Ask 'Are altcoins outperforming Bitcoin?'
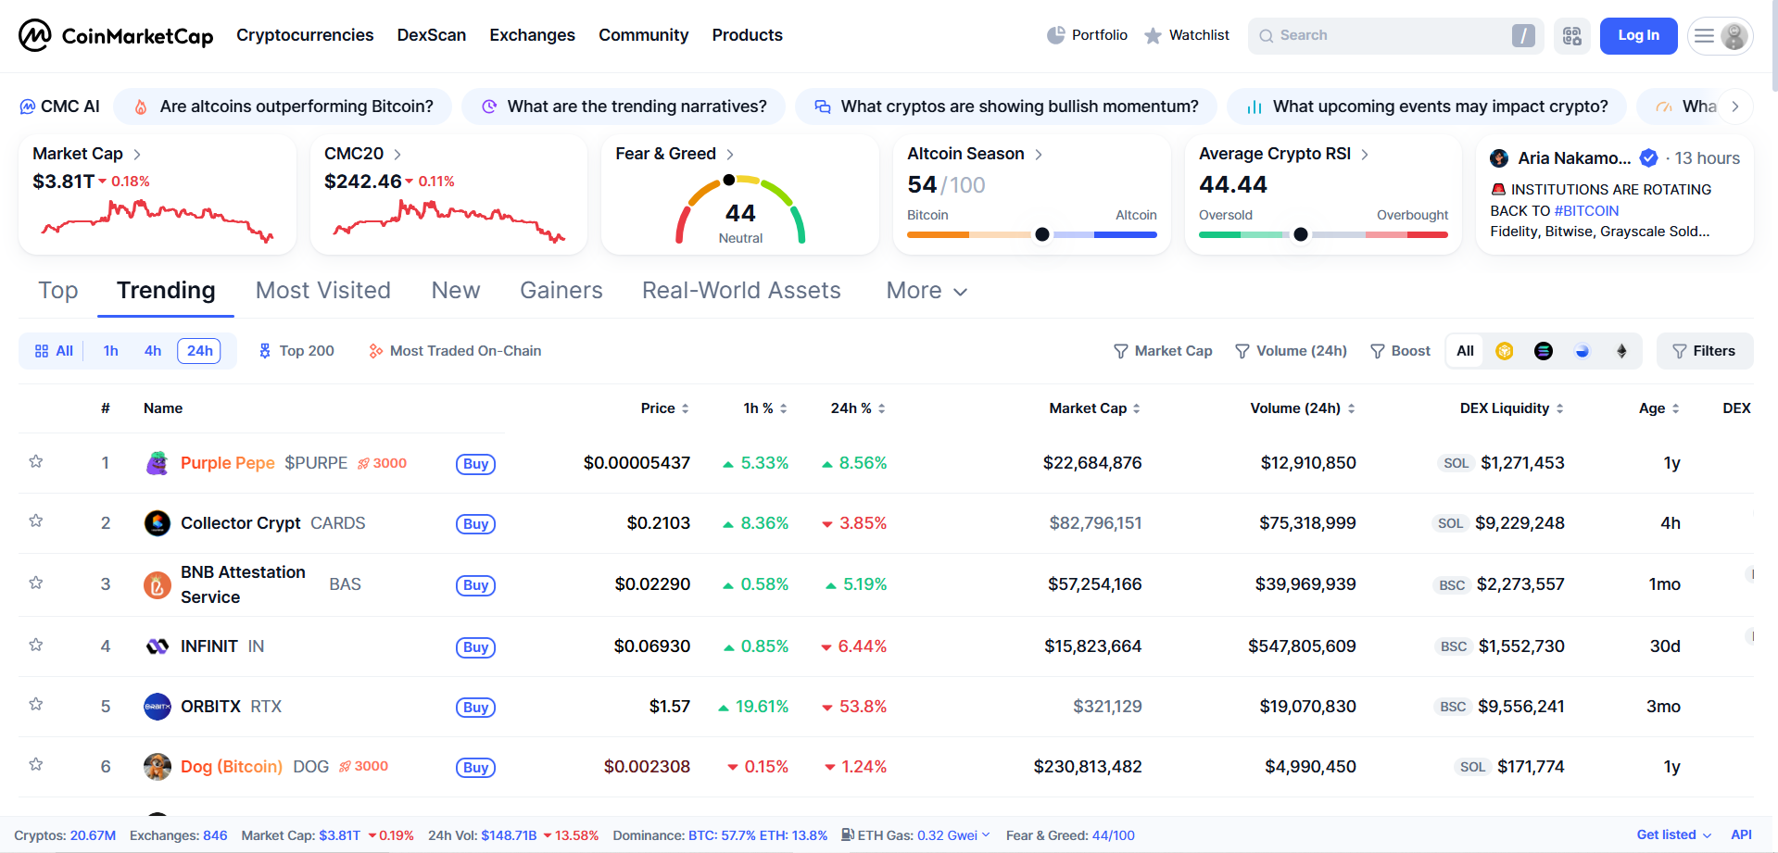The width and height of the screenshot is (1778, 853). (283, 107)
